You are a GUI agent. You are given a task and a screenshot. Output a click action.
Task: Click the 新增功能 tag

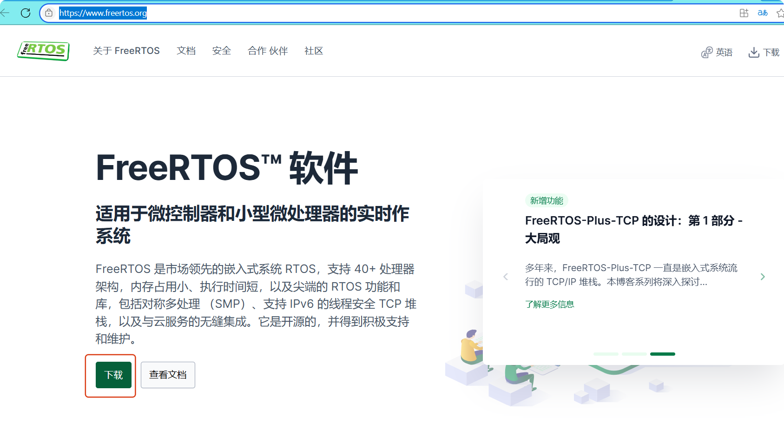point(547,200)
